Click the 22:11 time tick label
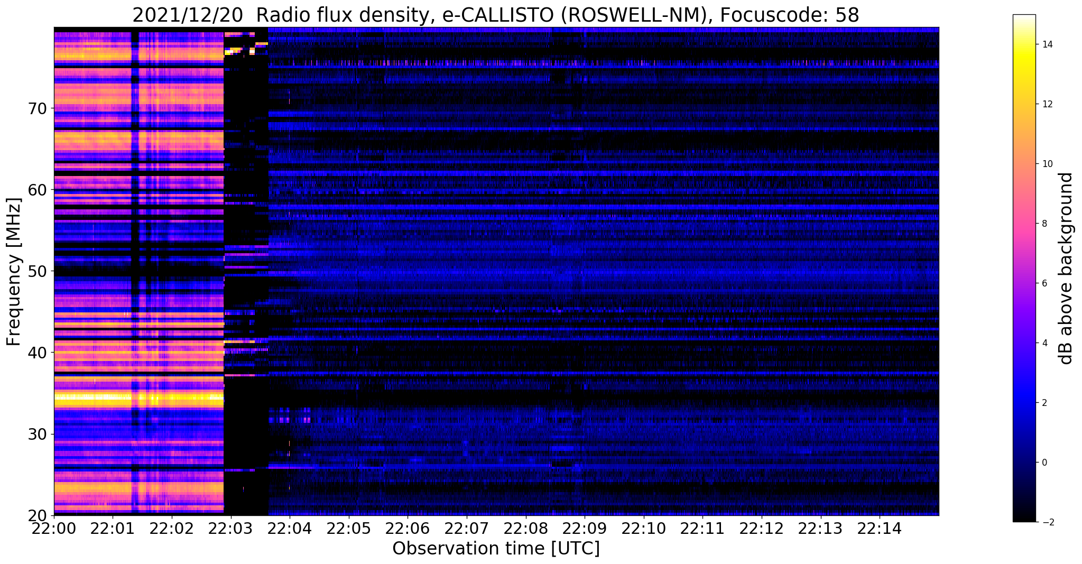The width and height of the screenshot is (1082, 564). [702, 529]
